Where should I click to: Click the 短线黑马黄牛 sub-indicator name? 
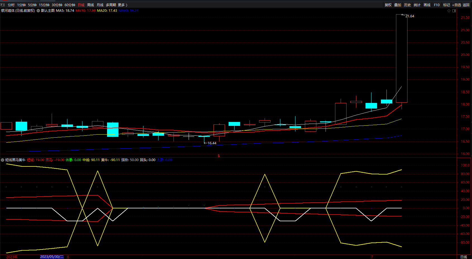[x=15, y=160]
